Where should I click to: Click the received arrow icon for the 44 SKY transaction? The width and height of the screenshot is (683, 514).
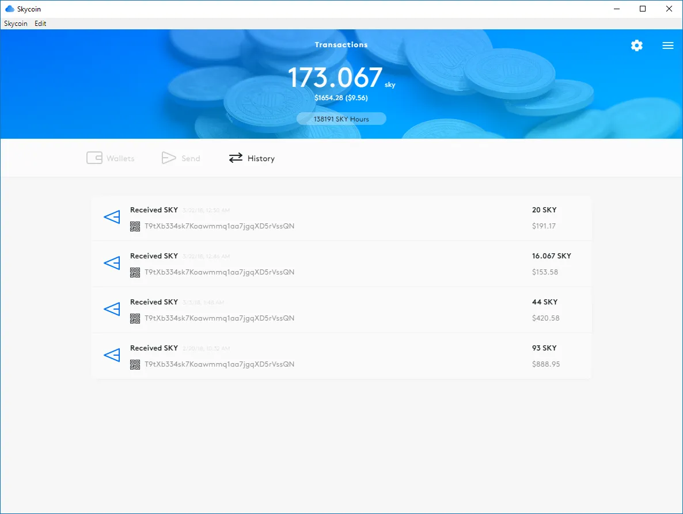click(x=112, y=309)
